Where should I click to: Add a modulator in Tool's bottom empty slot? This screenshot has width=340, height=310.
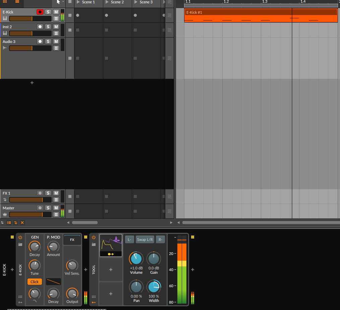(111, 294)
